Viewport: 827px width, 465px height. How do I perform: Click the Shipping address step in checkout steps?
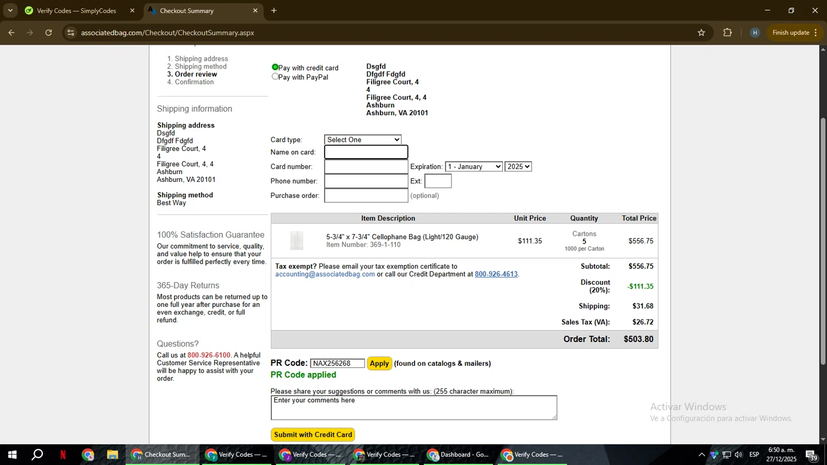pos(201,59)
